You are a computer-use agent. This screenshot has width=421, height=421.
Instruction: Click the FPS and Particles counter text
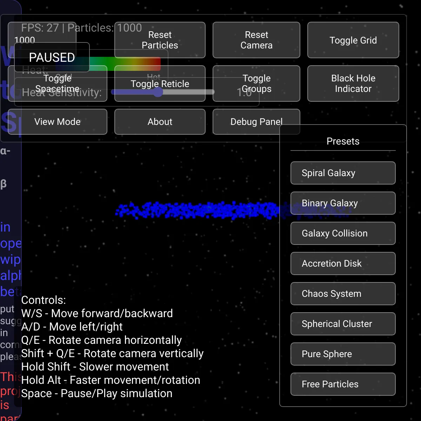81,28
